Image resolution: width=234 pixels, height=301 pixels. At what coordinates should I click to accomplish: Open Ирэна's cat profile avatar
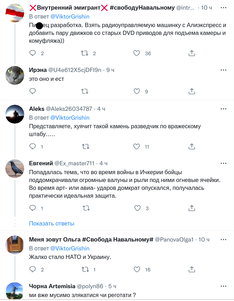pyautogui.click(x=15, y=75)
